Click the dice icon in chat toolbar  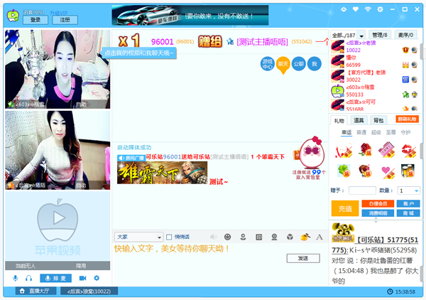point(290,237)
